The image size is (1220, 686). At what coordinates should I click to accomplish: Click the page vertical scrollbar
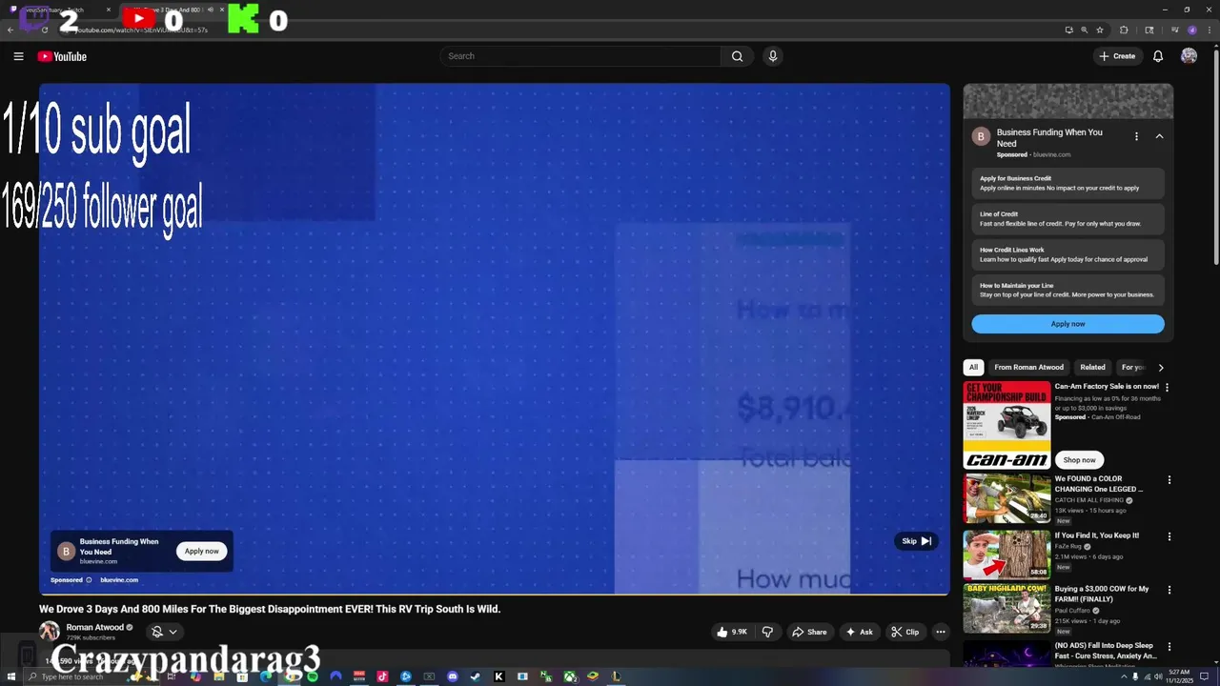pos(1215,157)
